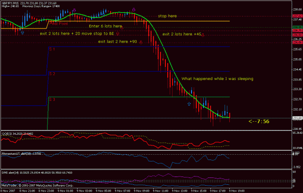Click the 236.25 price scale value
Screen dimensions: 303x193
pyautogui.click(x=297, y=39)
